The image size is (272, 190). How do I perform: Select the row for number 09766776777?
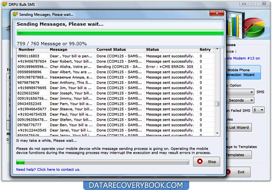click(x=115, y=125)
